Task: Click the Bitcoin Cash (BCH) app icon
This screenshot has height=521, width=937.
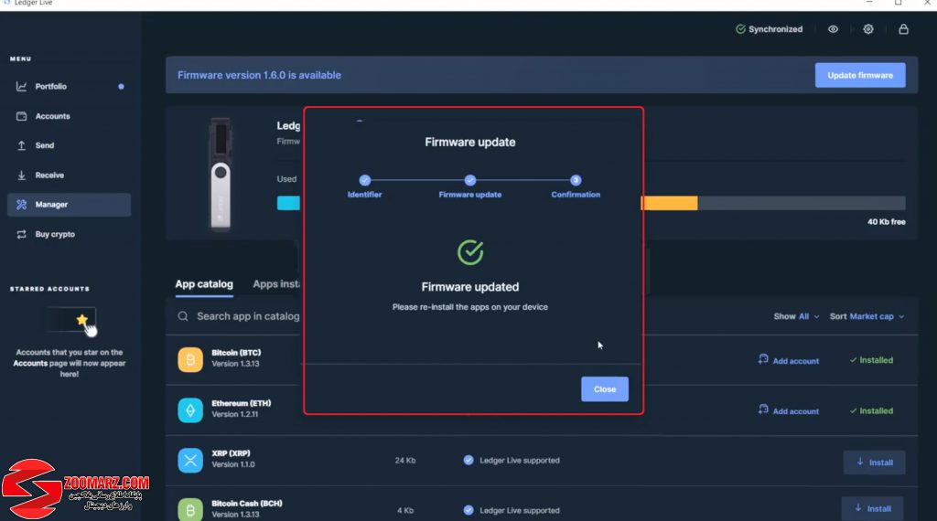Action: (x=190, y=510)
